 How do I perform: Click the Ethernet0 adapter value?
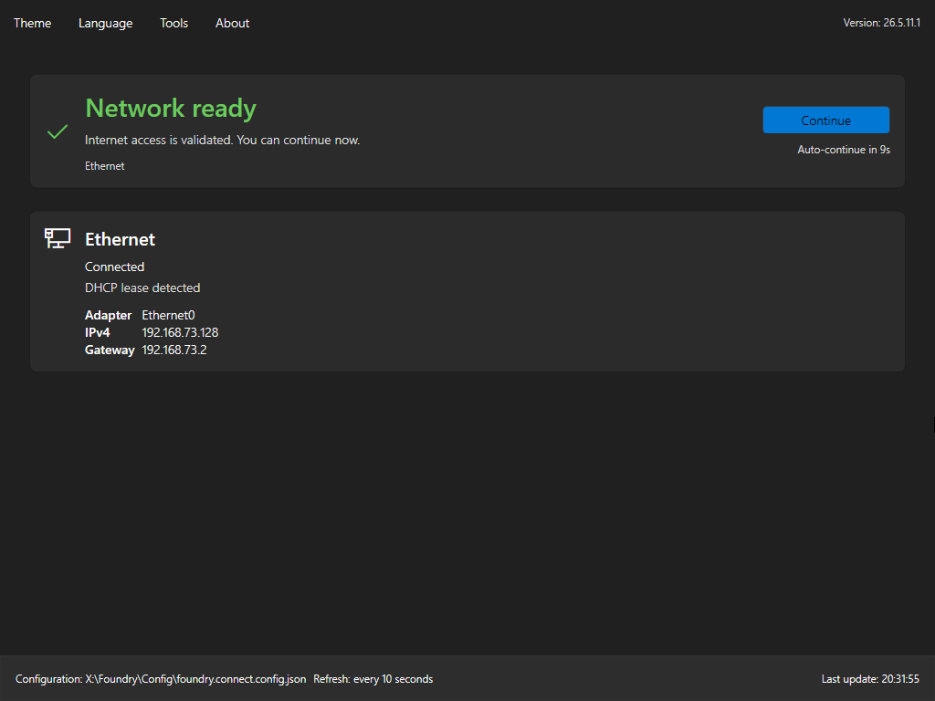click(x=168, y=315)
